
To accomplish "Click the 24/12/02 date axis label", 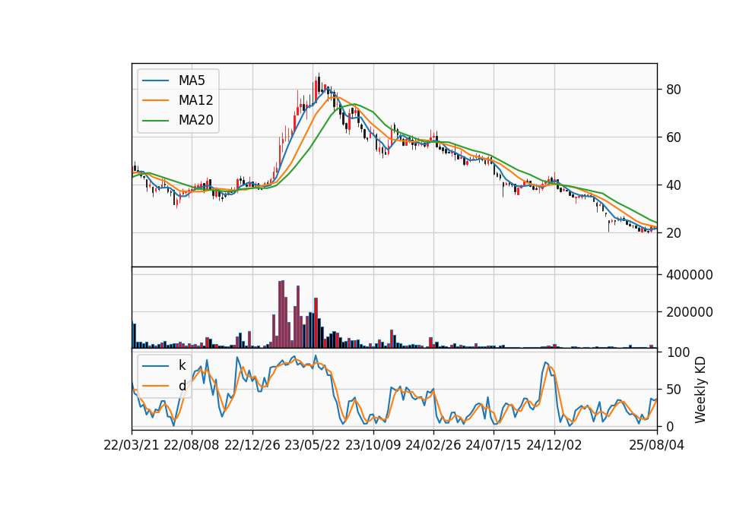I will pos(554,445).
